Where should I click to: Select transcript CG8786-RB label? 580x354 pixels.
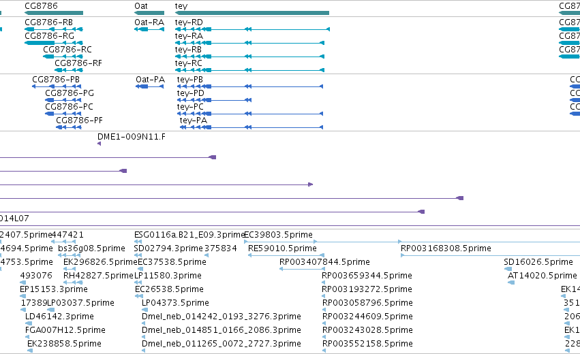coord(49,22)
